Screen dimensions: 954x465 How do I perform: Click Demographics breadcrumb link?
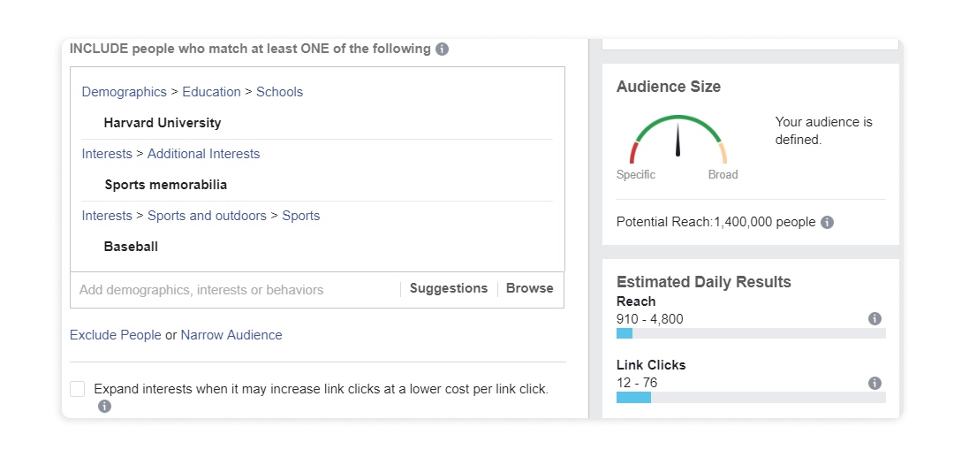tap(125, 92)
